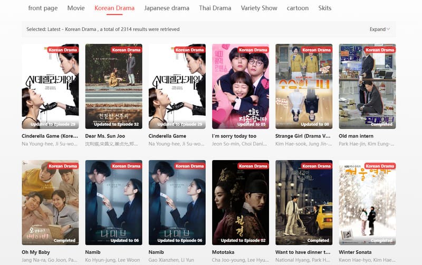
Task: Click cast text Park Hae-jin, Kim Eung-...
Action: (x=366, y=144)
